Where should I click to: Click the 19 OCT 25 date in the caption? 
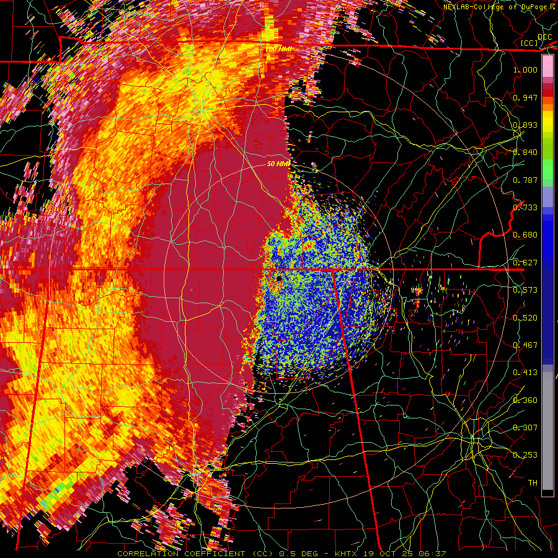[x=389, y=554]
